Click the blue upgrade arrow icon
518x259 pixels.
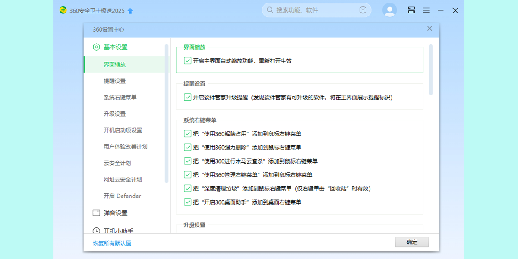point(130,11)
